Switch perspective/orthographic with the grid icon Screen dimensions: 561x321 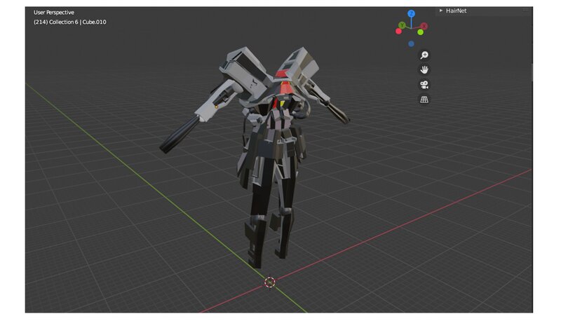tap(424, 100)
